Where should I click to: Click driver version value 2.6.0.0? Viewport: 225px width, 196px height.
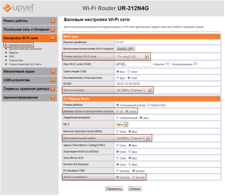[119, 42]
